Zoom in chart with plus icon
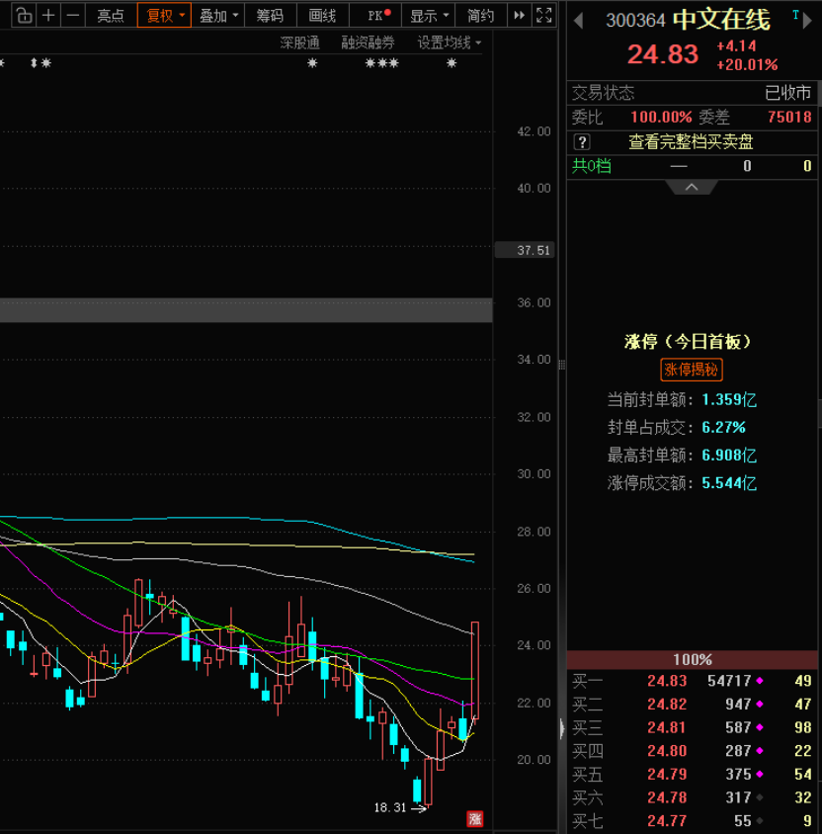 pos(48,16)
